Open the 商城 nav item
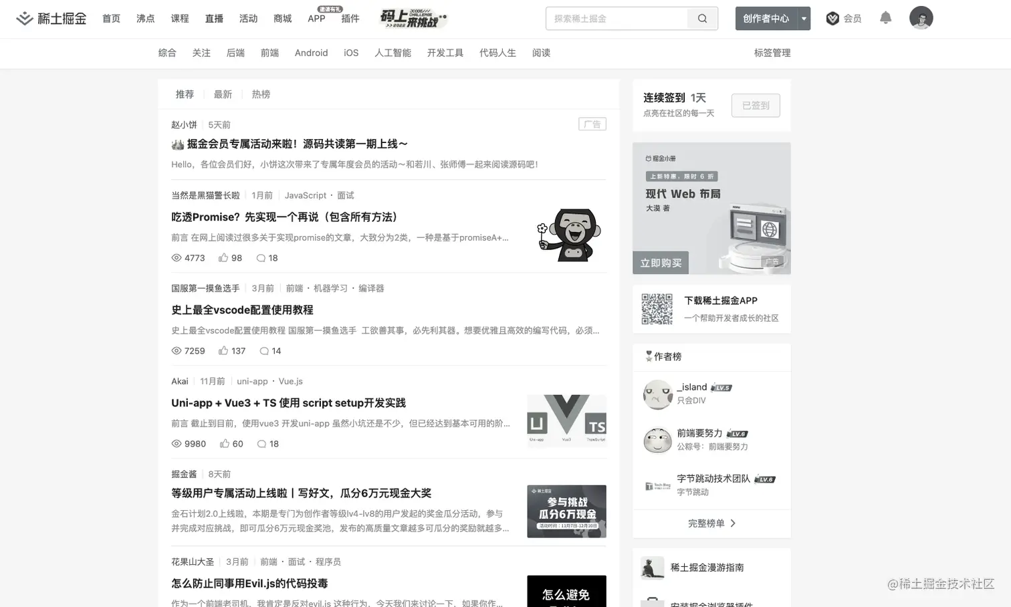Viewport: 1011px width, 607px height. pos(282,19)
